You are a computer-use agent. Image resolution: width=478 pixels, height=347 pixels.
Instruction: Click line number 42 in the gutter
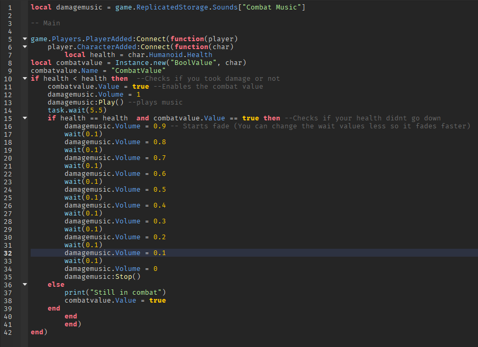8,332
